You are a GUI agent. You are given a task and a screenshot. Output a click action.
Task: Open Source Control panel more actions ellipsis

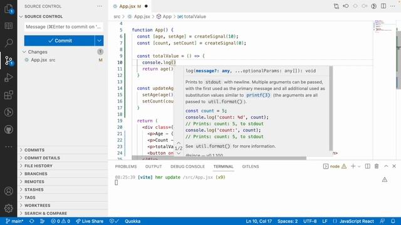(x=100, y=6)
